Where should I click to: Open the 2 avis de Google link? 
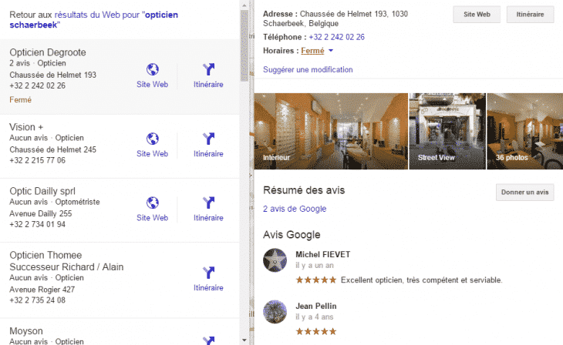tap(295, 209)
